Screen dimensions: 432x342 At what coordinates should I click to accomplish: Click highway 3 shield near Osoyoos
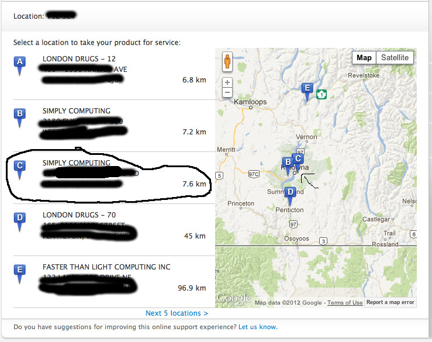coord(323,241)
